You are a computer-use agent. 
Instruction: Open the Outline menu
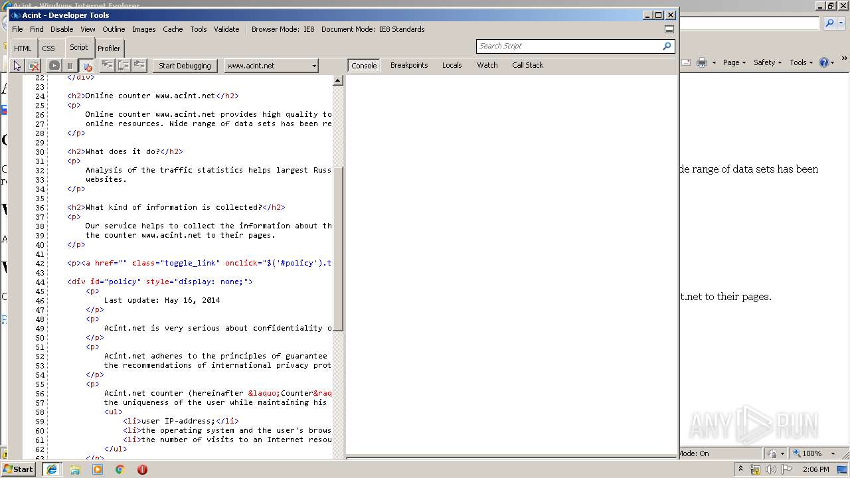click(114, 29)
